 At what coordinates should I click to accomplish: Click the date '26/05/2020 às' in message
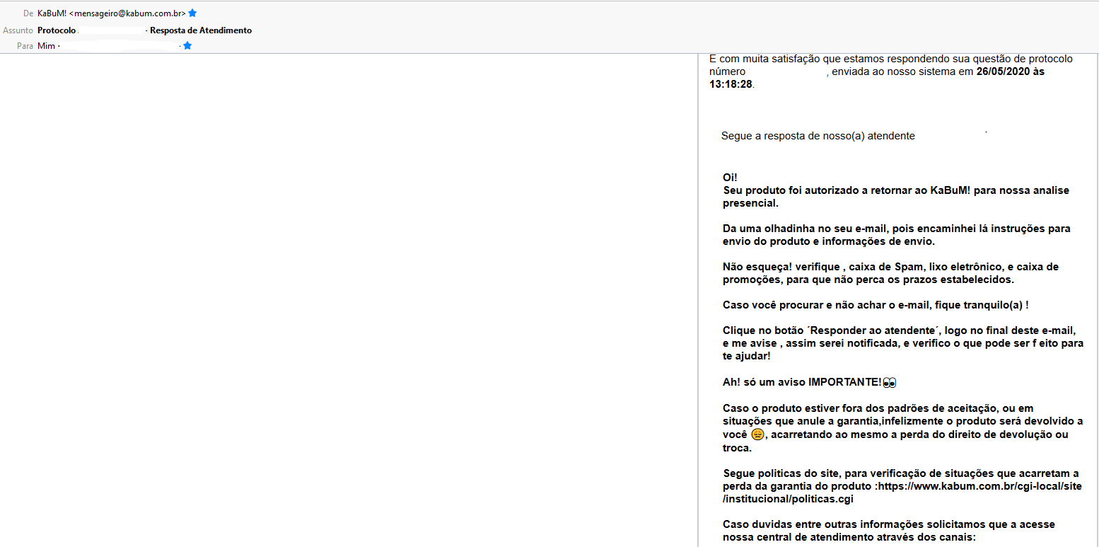(1010, 71)
